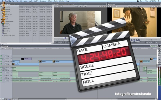Open the Viewer playhead sync pop-up
Screen dimensions: 161x100
click(80, 6)
